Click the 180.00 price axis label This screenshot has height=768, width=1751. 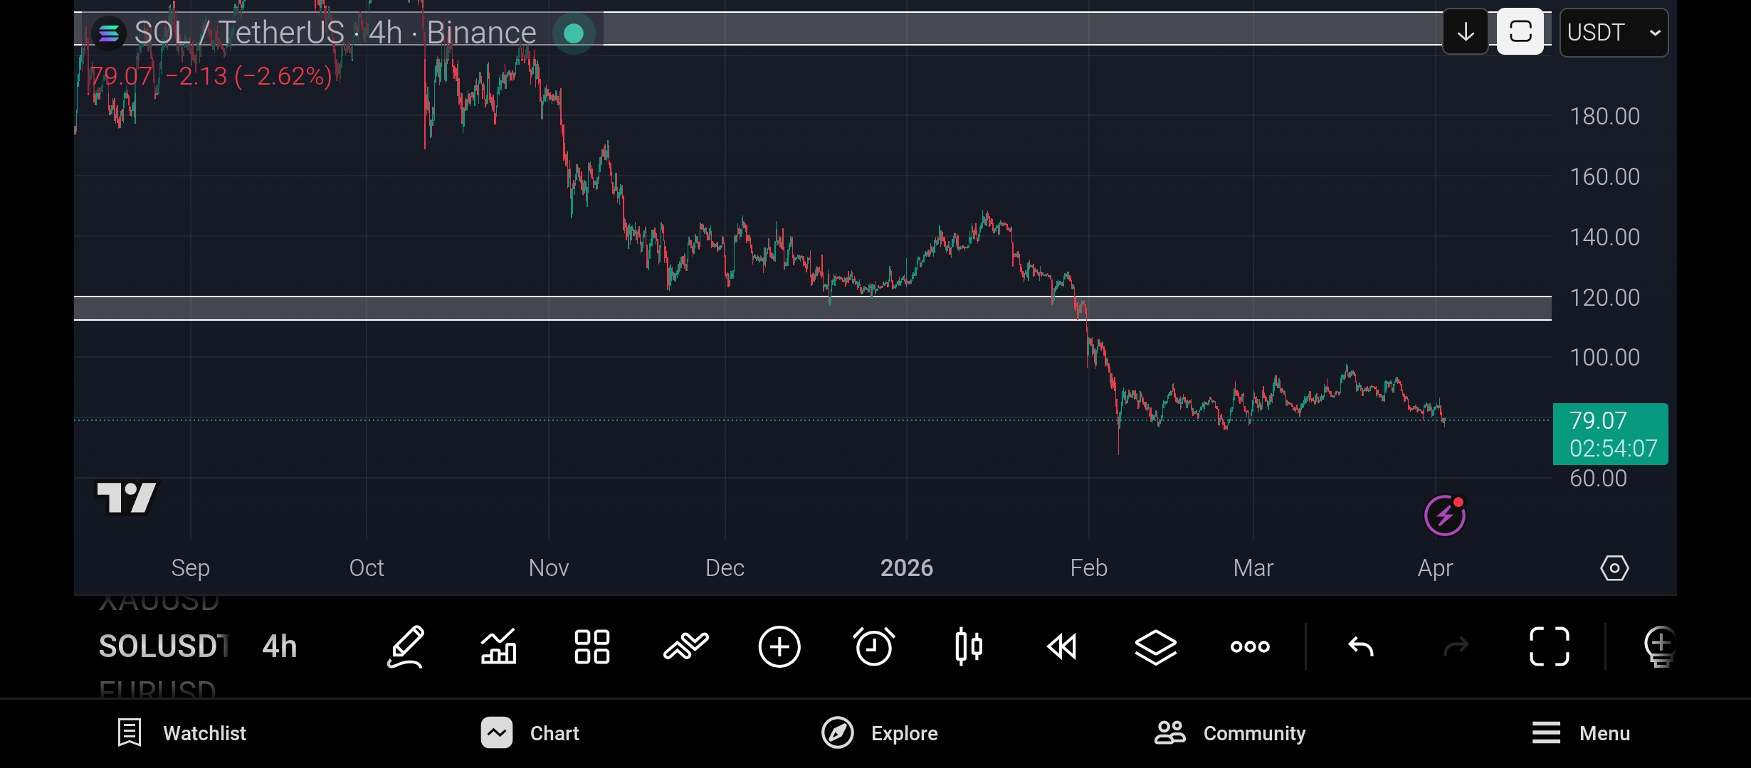point(1604,116)
